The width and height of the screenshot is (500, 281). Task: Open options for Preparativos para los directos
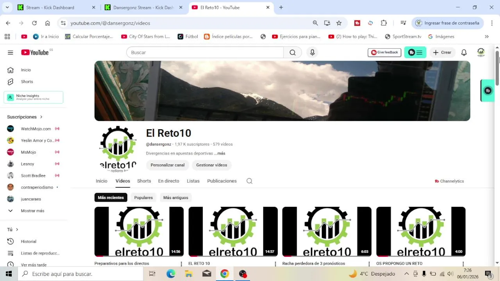tap(181, 264)
